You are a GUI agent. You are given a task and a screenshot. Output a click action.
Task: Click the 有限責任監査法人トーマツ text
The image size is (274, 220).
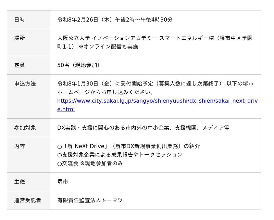click(x=90, y=200)
